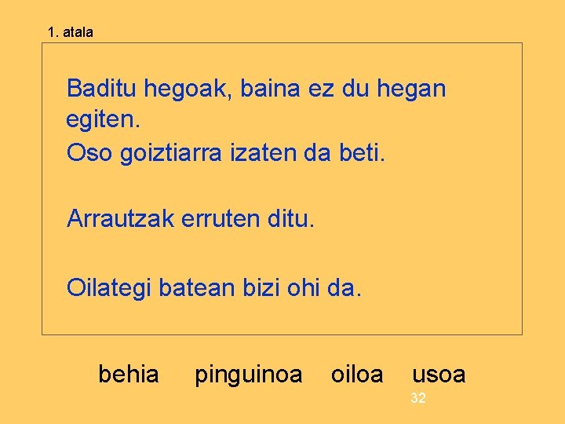Click the sentence "Oilategi batean bizi ohi da."
The width and height of the screenshot is (565, 424).
(x=214, y=288)
